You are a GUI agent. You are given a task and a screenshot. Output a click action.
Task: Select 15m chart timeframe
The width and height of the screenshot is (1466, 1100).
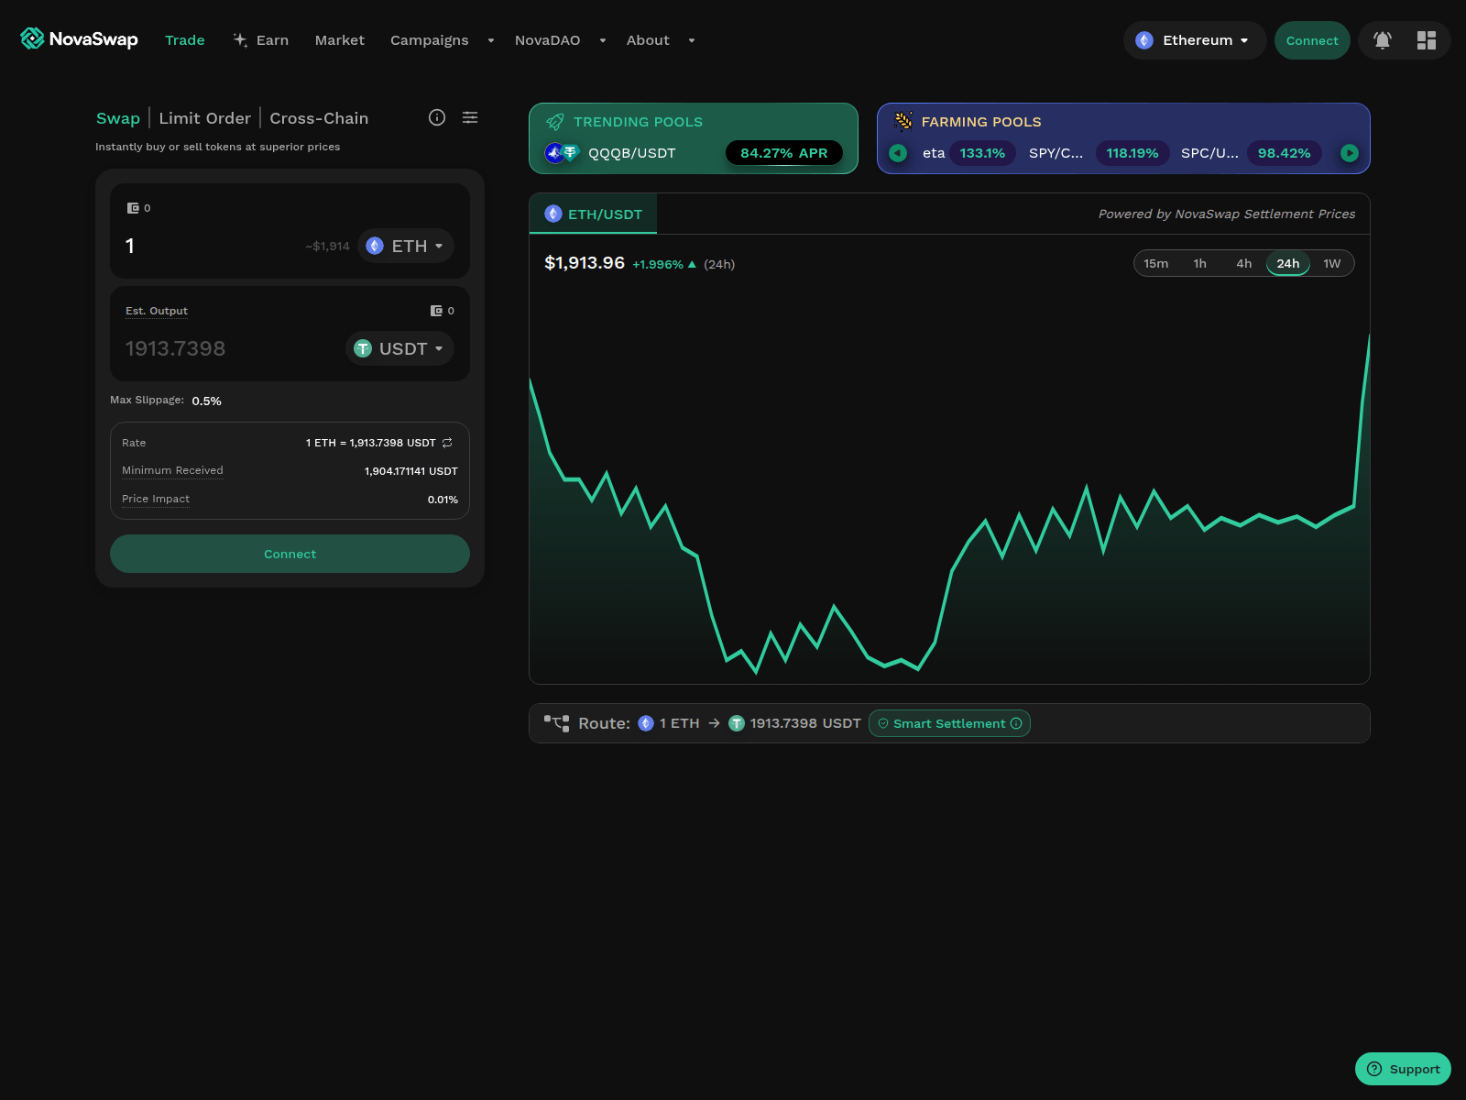point(1156,263)
